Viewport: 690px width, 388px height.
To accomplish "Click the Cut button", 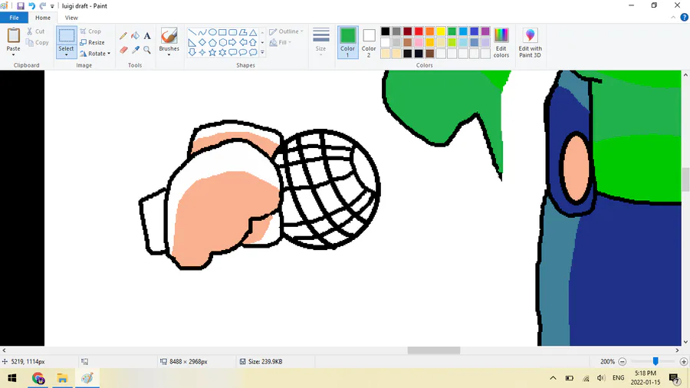I will tap(35, 31).
